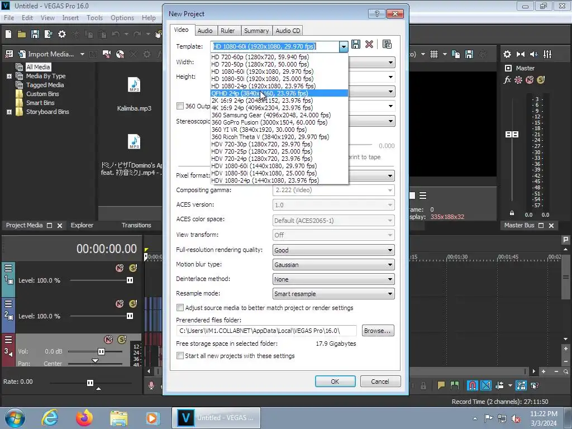Click the New project icon in main toolbar

click(x=8, y=34)
